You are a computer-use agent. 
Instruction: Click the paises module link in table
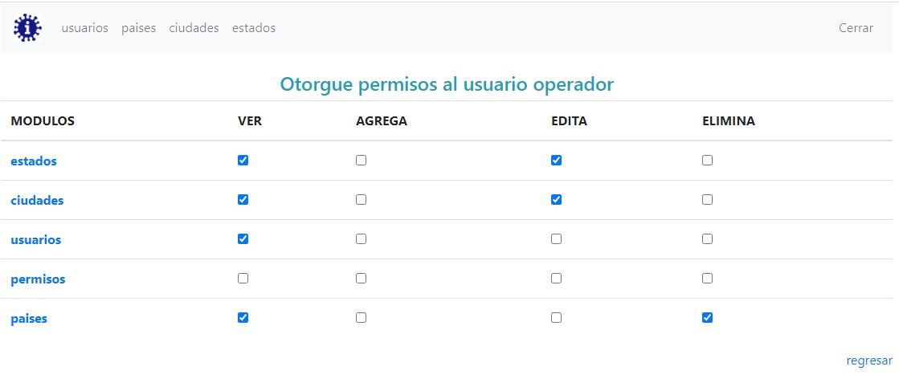29,319
